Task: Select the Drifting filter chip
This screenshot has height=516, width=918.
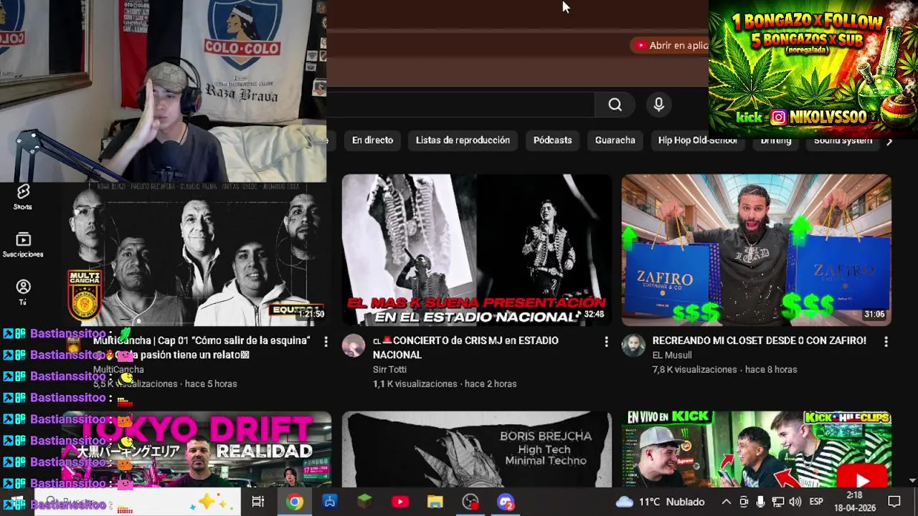Action: [776, 140]
